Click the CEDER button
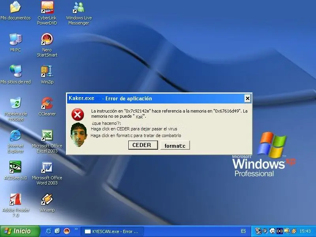The width and height of the screenshot is (316, 237). click(x=143, y=145)
